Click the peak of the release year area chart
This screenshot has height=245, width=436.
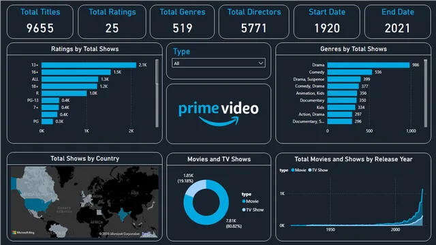click(422, 190)
